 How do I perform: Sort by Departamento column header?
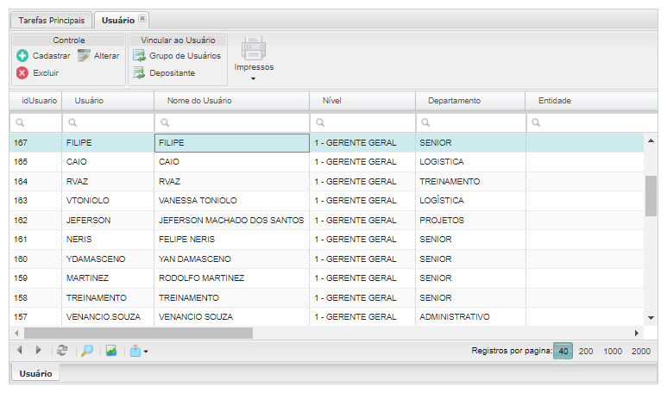[470, 101]
